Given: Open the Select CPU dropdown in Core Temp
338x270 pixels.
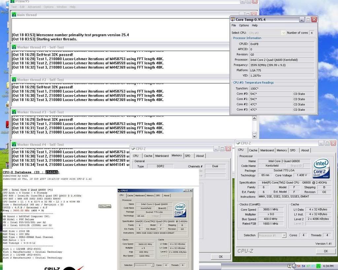Looking at the screenshot, I should (x=267, y=33).
